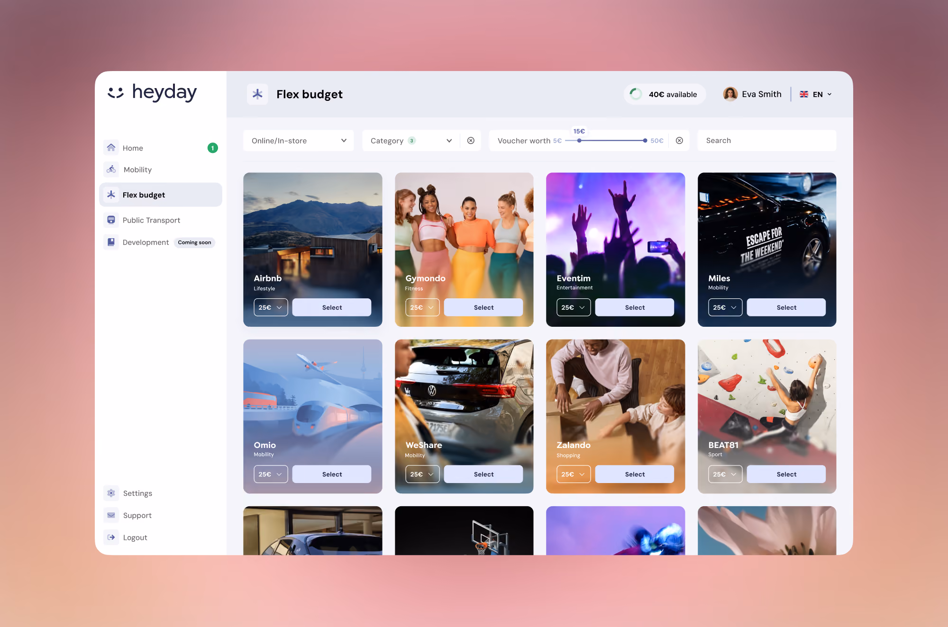The height and width of the screenshot is (627, 948).
Task: Open the EN language selector chevron
Action: point(829,94)
